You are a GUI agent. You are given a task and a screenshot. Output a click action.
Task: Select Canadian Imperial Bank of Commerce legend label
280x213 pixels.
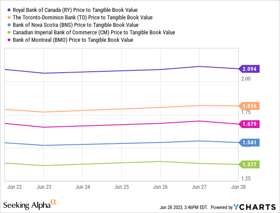tap(93, 33)
